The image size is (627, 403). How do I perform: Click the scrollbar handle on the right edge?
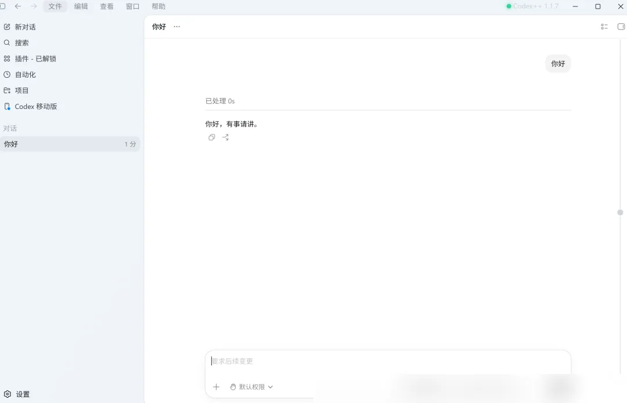coord(620,212)
